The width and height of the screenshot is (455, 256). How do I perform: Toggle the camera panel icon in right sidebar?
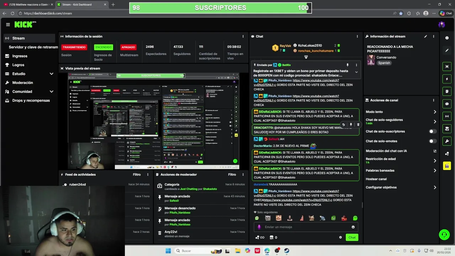tap(447, 129)
